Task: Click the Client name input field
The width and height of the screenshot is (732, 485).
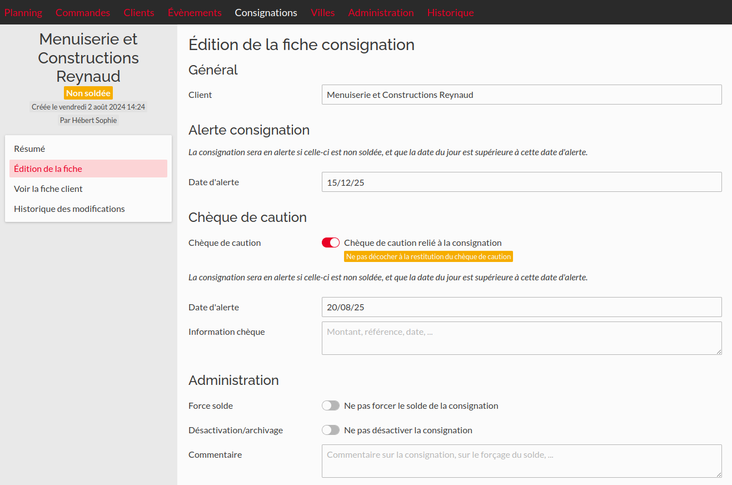Action: 521,95
